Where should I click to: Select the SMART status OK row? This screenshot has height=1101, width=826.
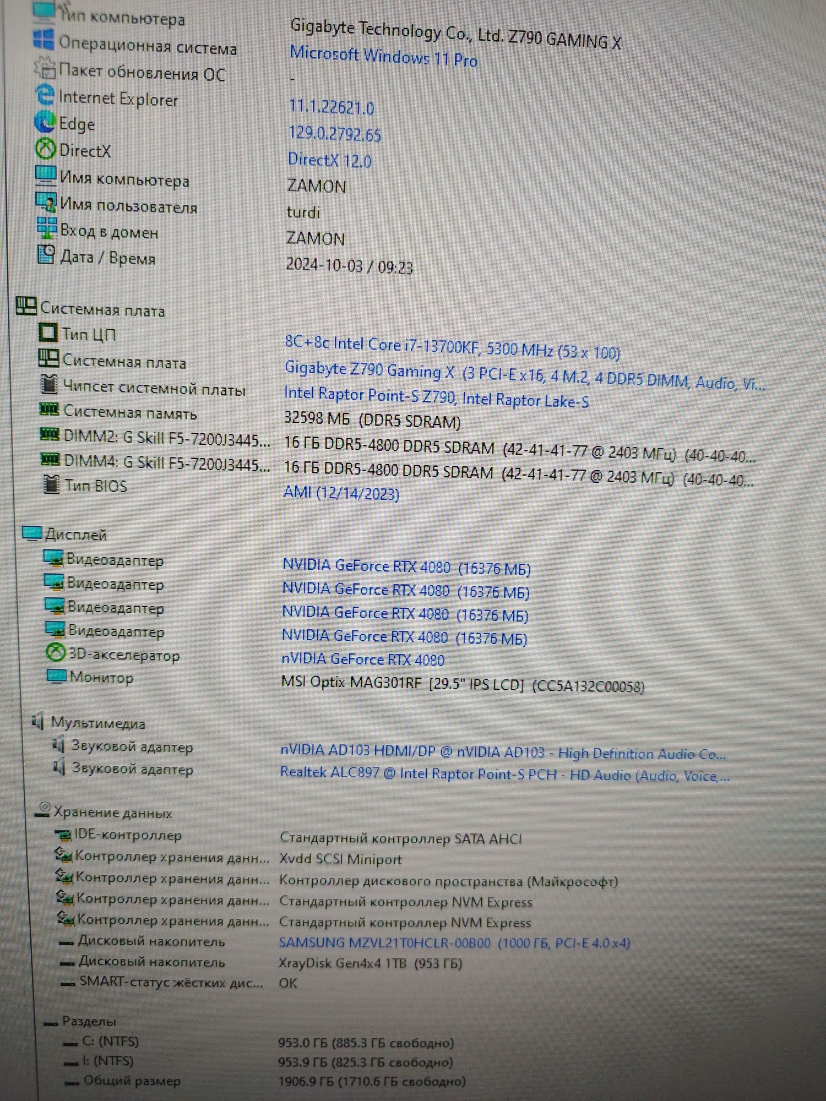(178, 982)
